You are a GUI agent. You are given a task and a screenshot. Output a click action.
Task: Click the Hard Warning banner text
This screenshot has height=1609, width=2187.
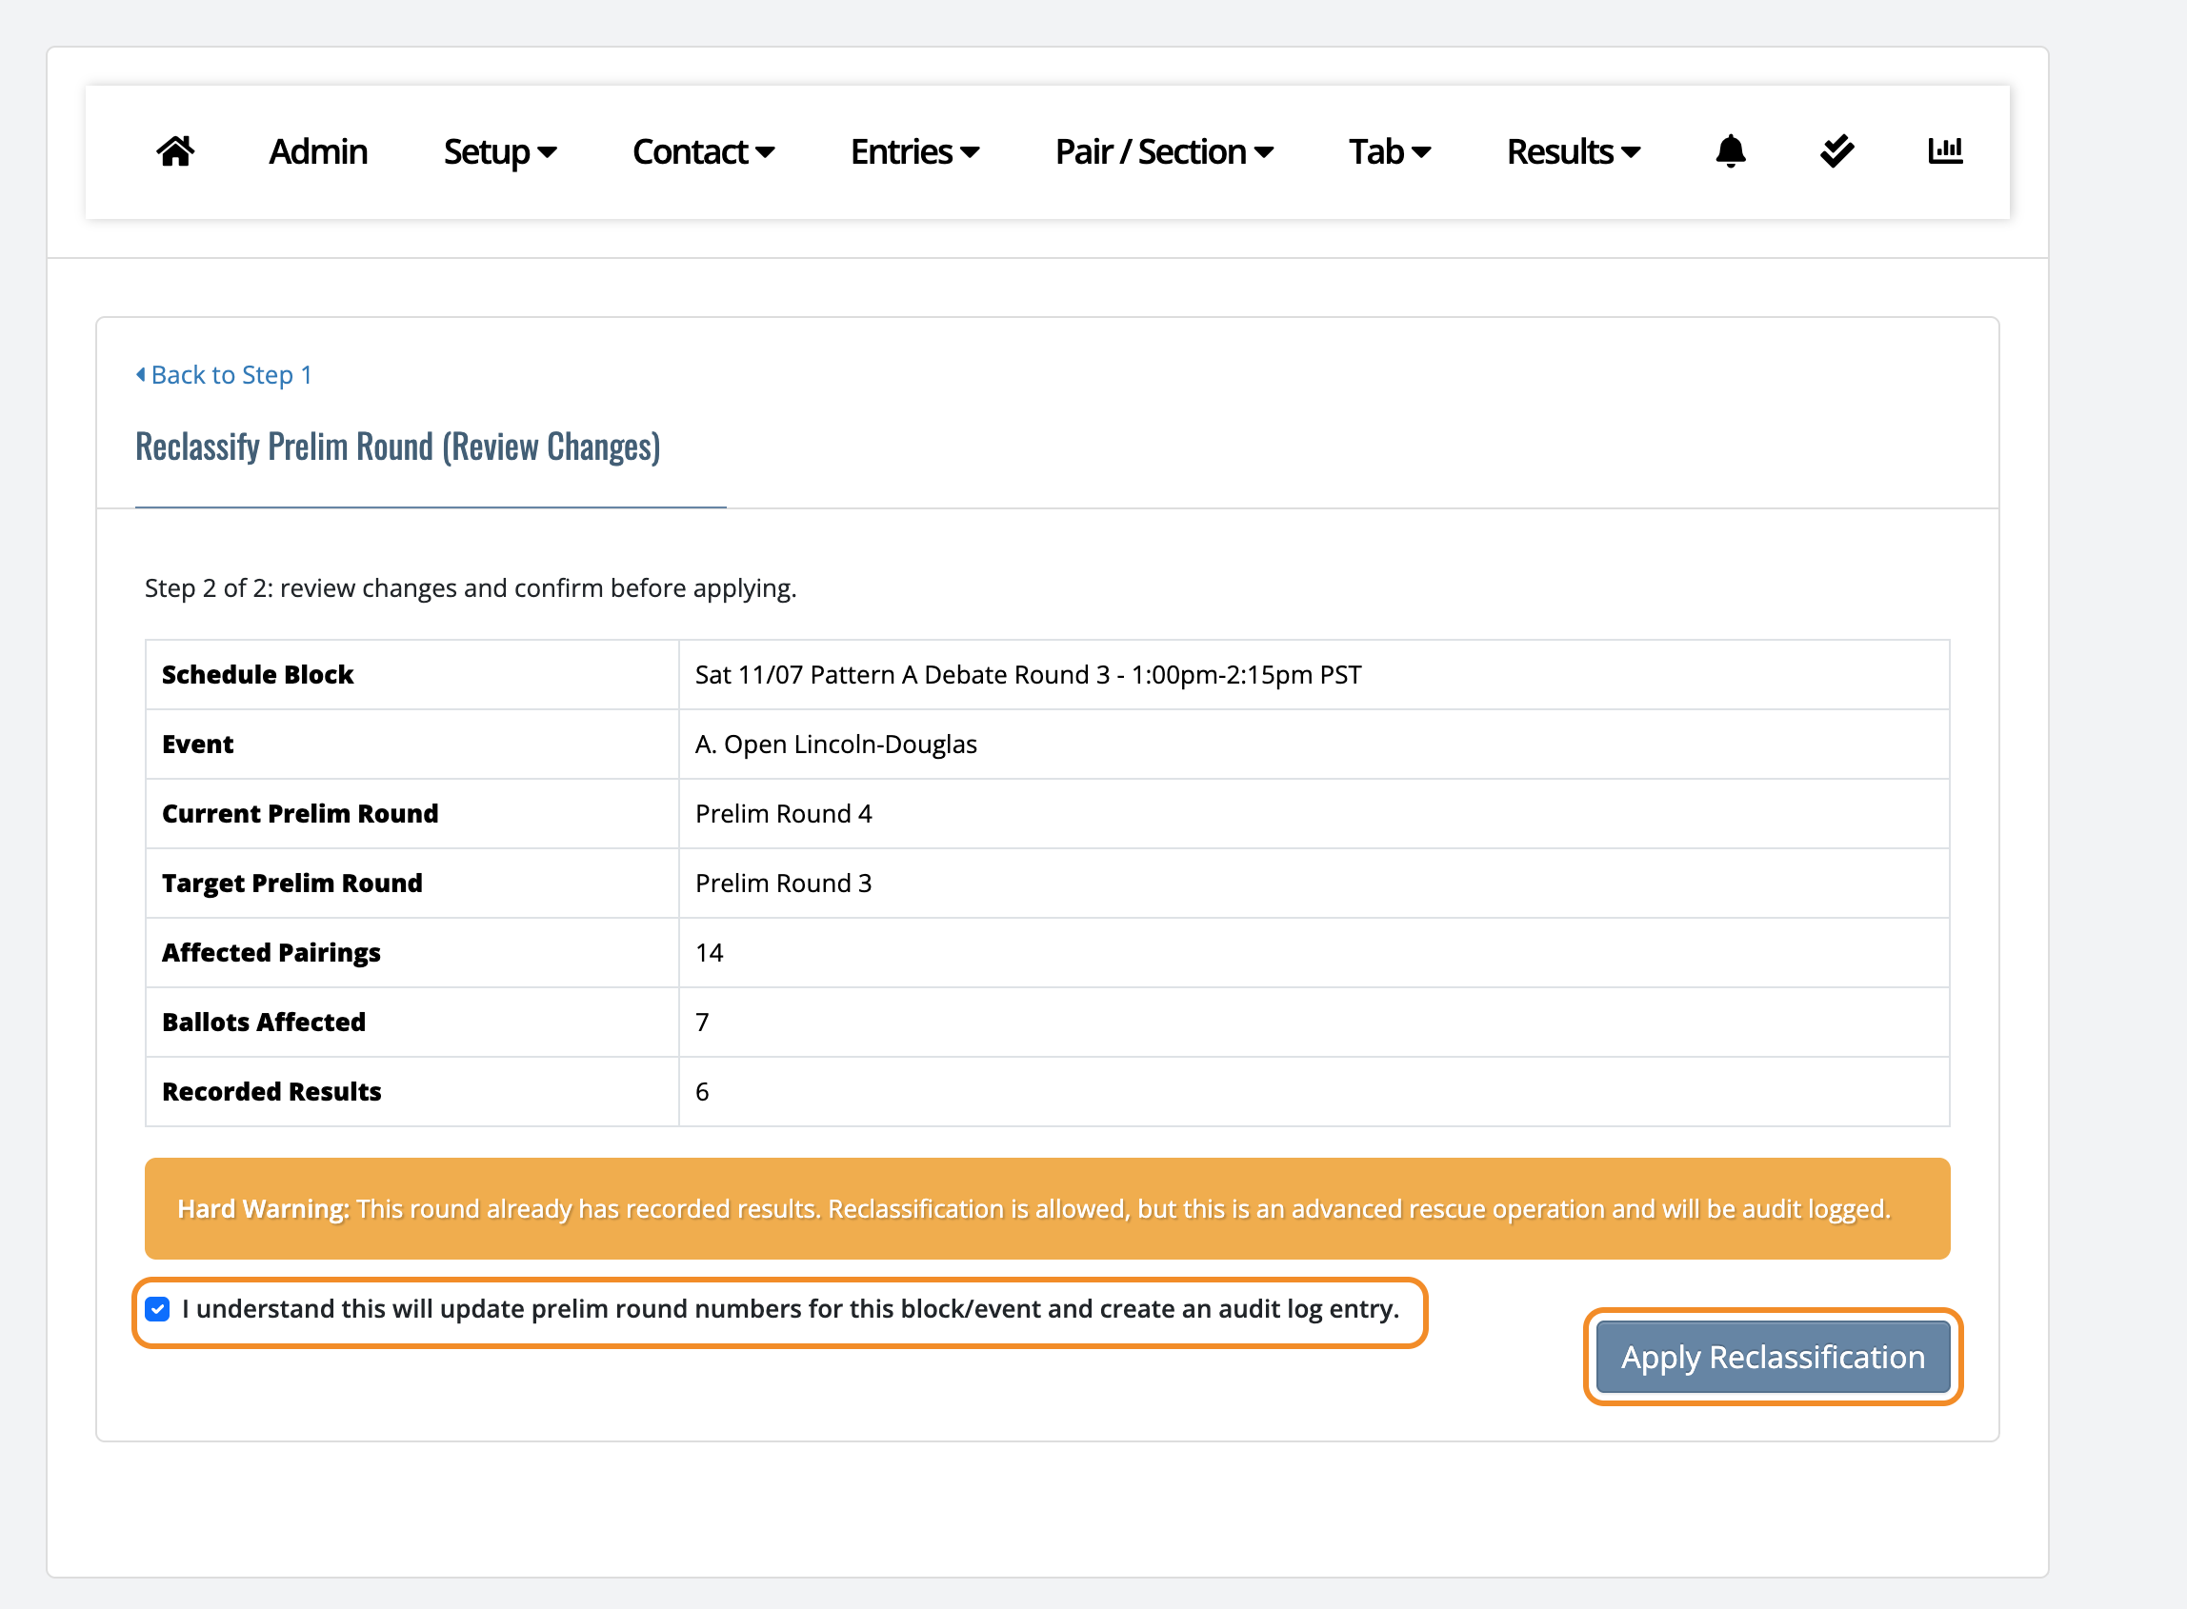coord(1033,1209)
